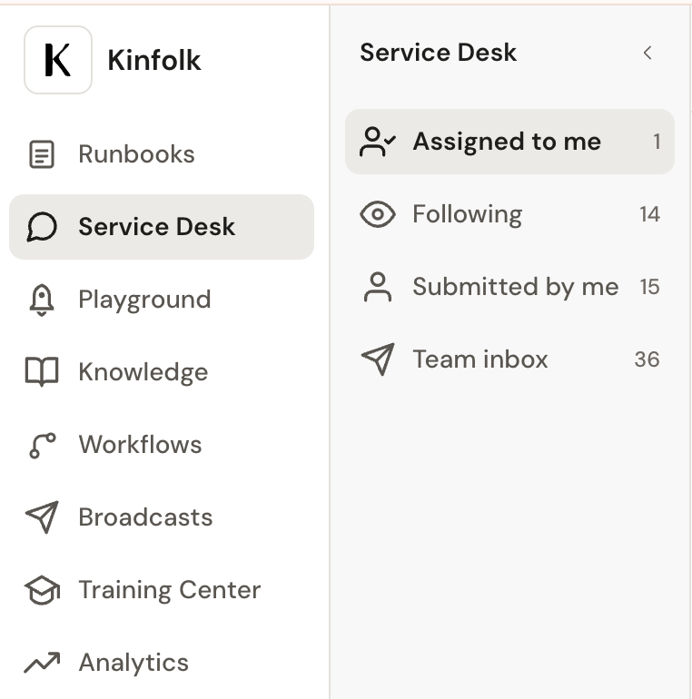Go to Playground
The image size is (692, 699).
tap(162, 300)
